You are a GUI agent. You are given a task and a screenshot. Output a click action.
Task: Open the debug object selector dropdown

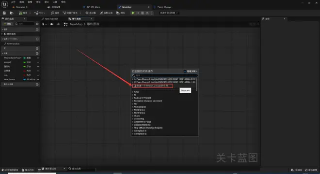tap(169, 13)
